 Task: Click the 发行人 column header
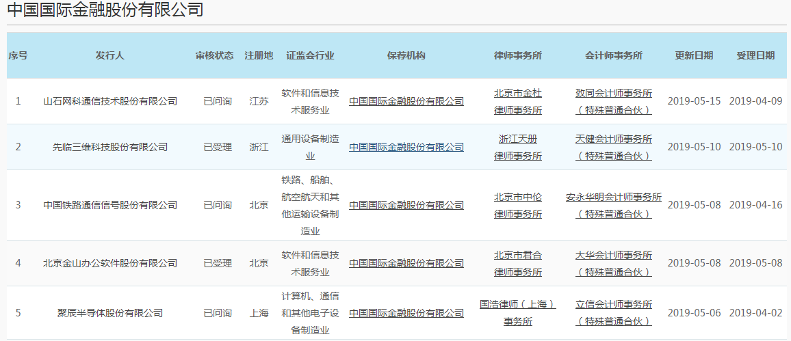[110, 55]
